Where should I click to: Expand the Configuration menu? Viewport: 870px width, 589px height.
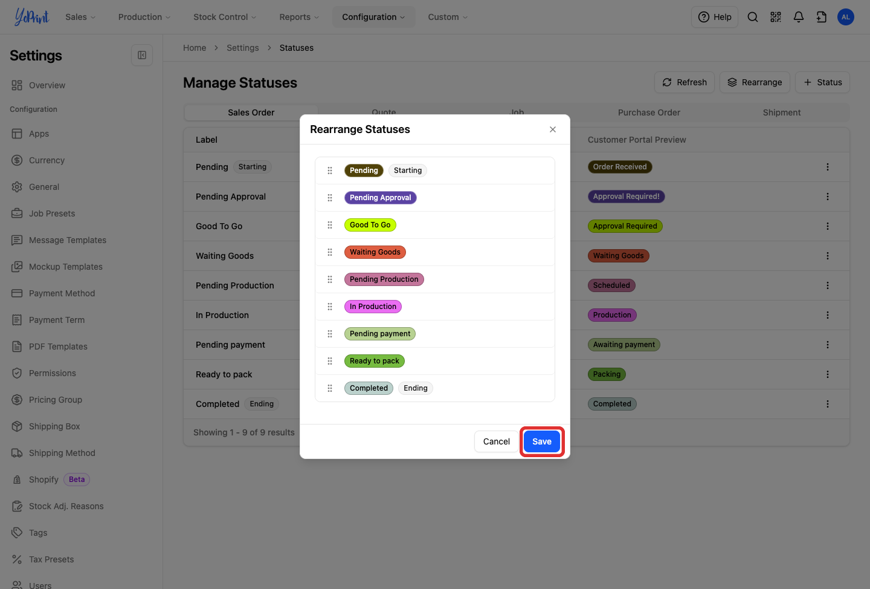[373, 17]
